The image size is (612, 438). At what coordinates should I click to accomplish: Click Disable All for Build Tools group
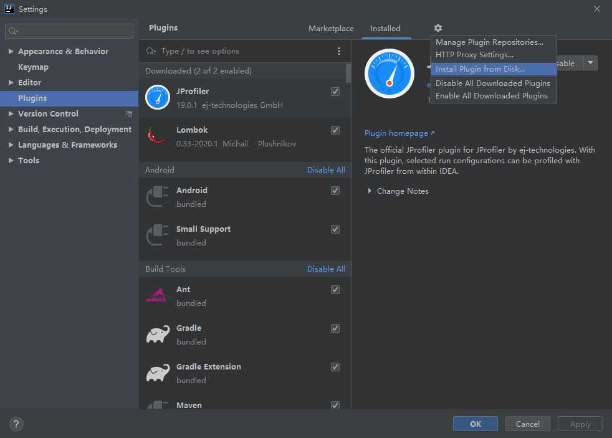click(326, 269)
